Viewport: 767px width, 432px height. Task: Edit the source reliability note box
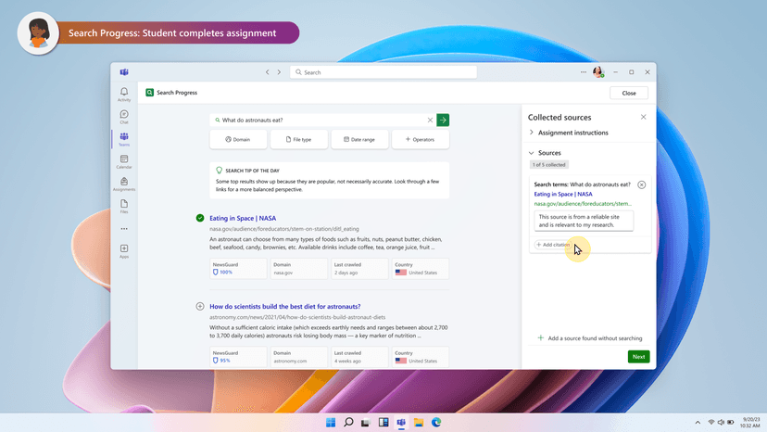tap(584, 221)
